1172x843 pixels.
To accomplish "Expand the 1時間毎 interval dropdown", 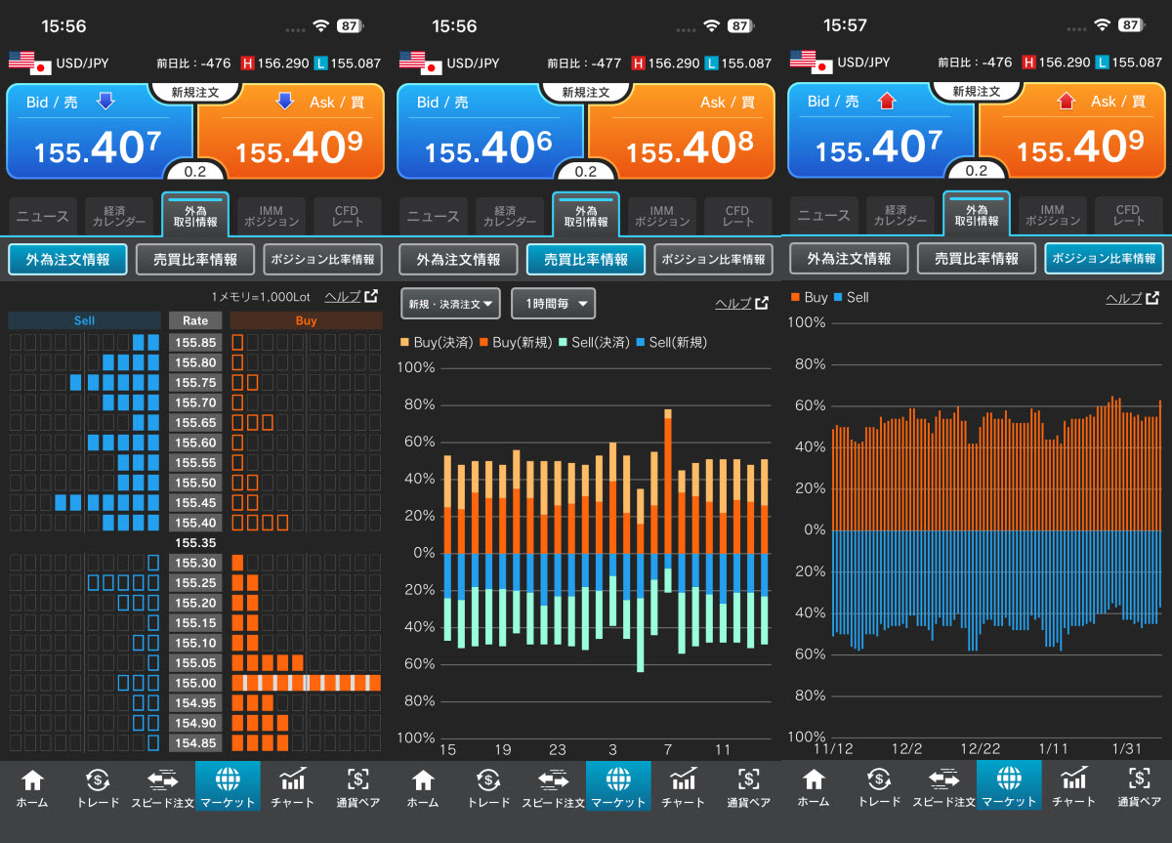I will 553,304.
